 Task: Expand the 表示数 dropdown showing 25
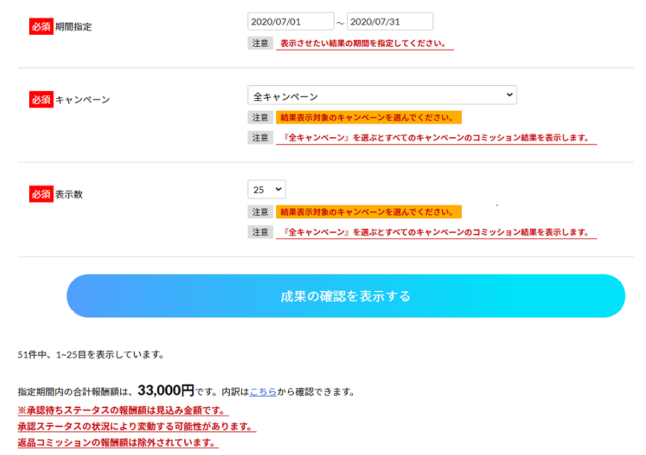266,189
